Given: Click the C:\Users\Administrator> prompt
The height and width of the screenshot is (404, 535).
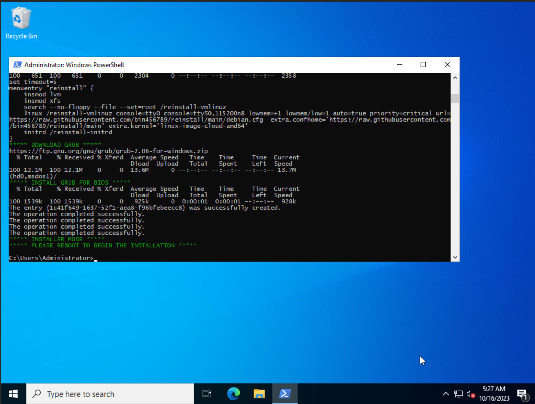Looking at the screenshot, I should click(52, 258).
